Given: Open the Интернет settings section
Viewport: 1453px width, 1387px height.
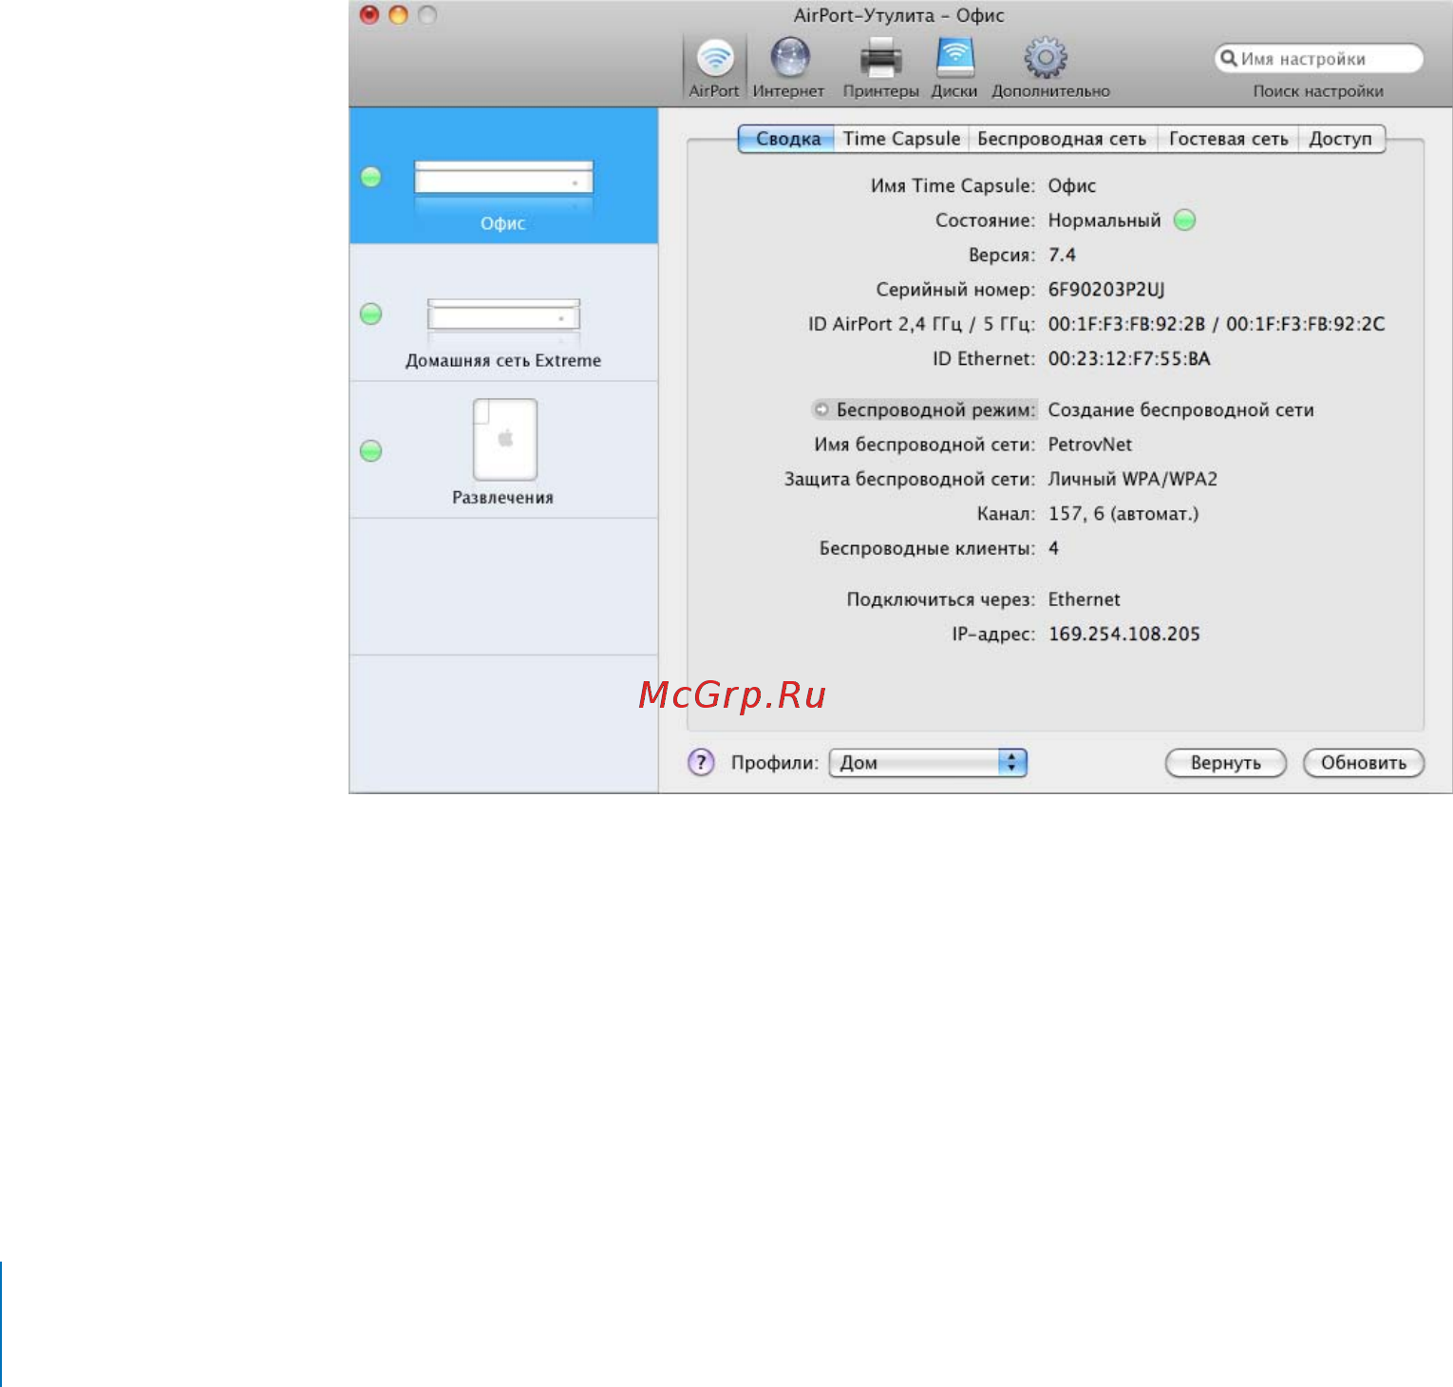Looking at the screenshot, I should (788, 67).
